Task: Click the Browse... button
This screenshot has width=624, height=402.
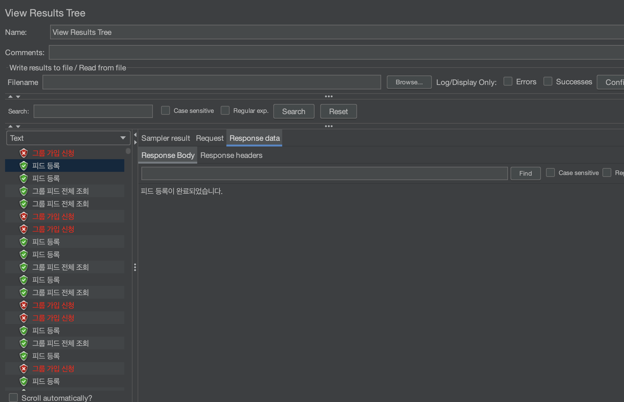Action: pyautogui.click(x=409, y=82)
